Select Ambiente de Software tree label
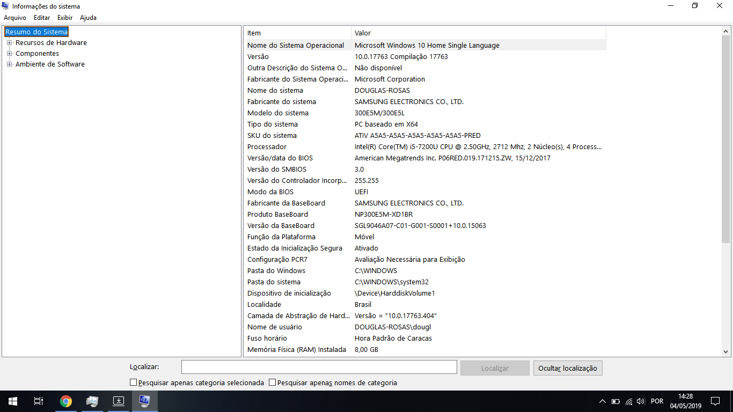The image size is (733, 412). point(50,64)
